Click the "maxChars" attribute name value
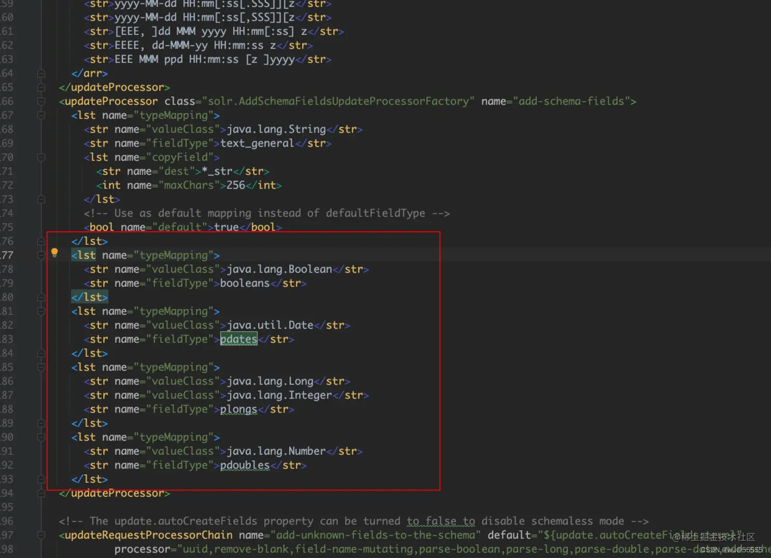The image size is (771, 558). tap(189, 185)
